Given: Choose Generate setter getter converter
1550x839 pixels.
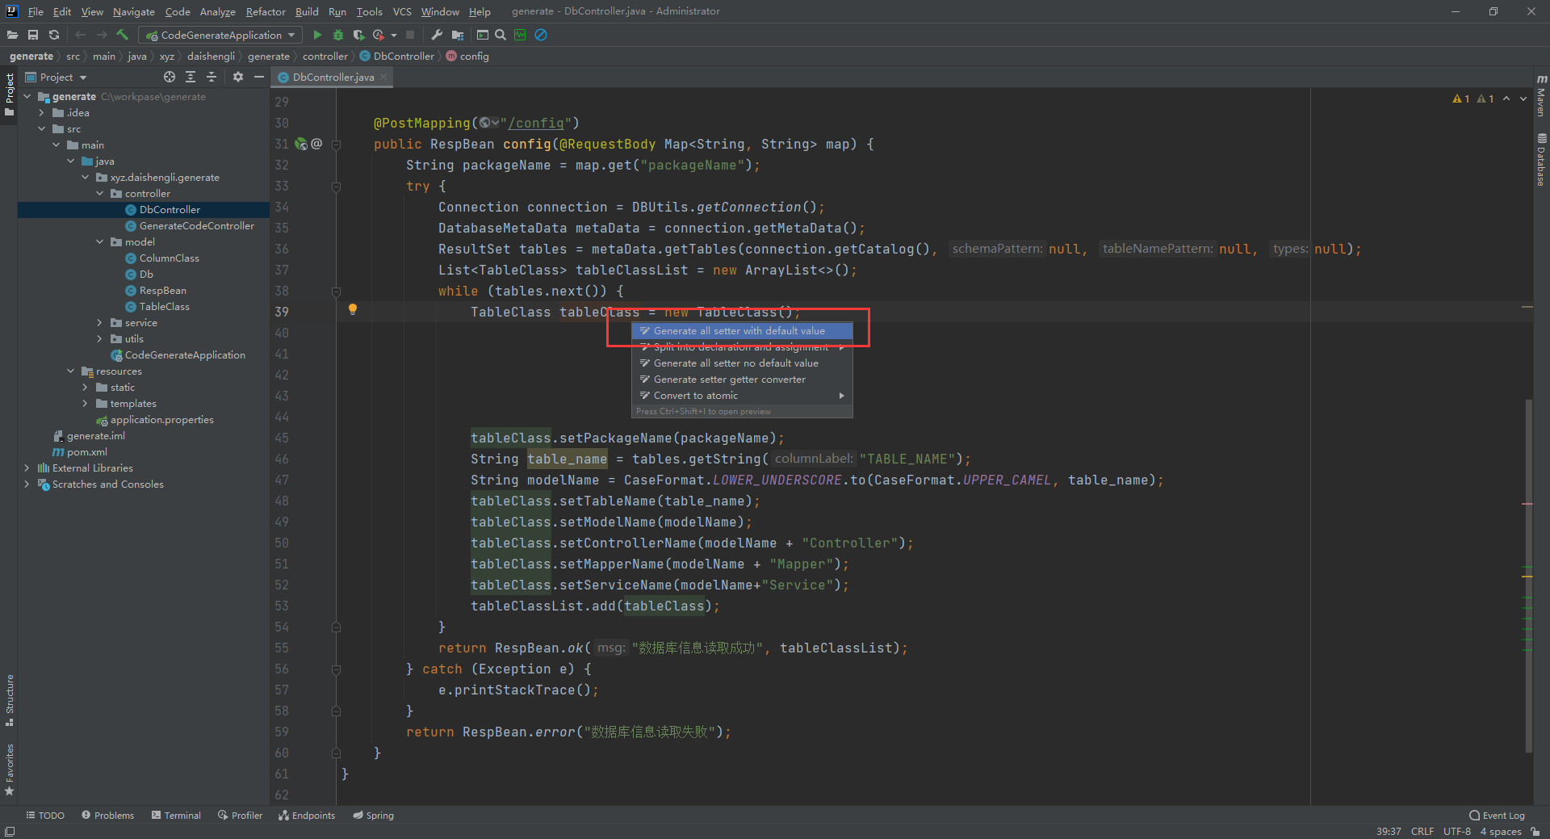Looking at the screenshot, I should (x=742, y=379).
